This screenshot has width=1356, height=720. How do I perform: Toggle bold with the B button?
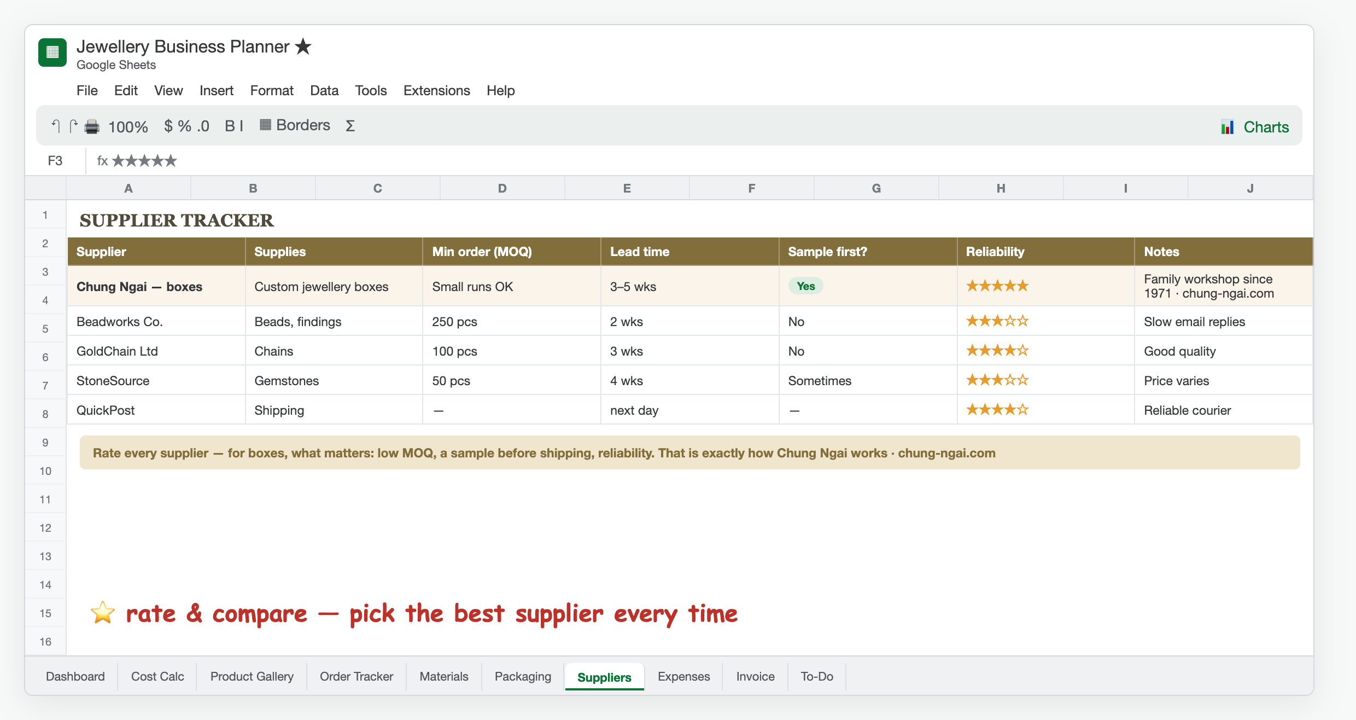[x=230, y=126]
